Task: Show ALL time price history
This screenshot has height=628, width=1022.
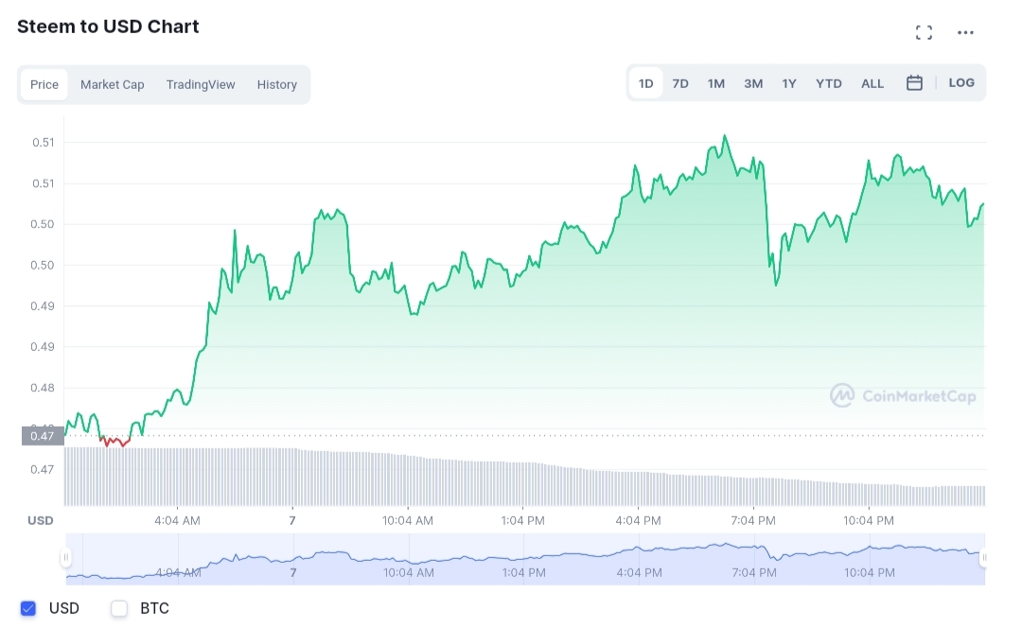Action: pos(872,83)
